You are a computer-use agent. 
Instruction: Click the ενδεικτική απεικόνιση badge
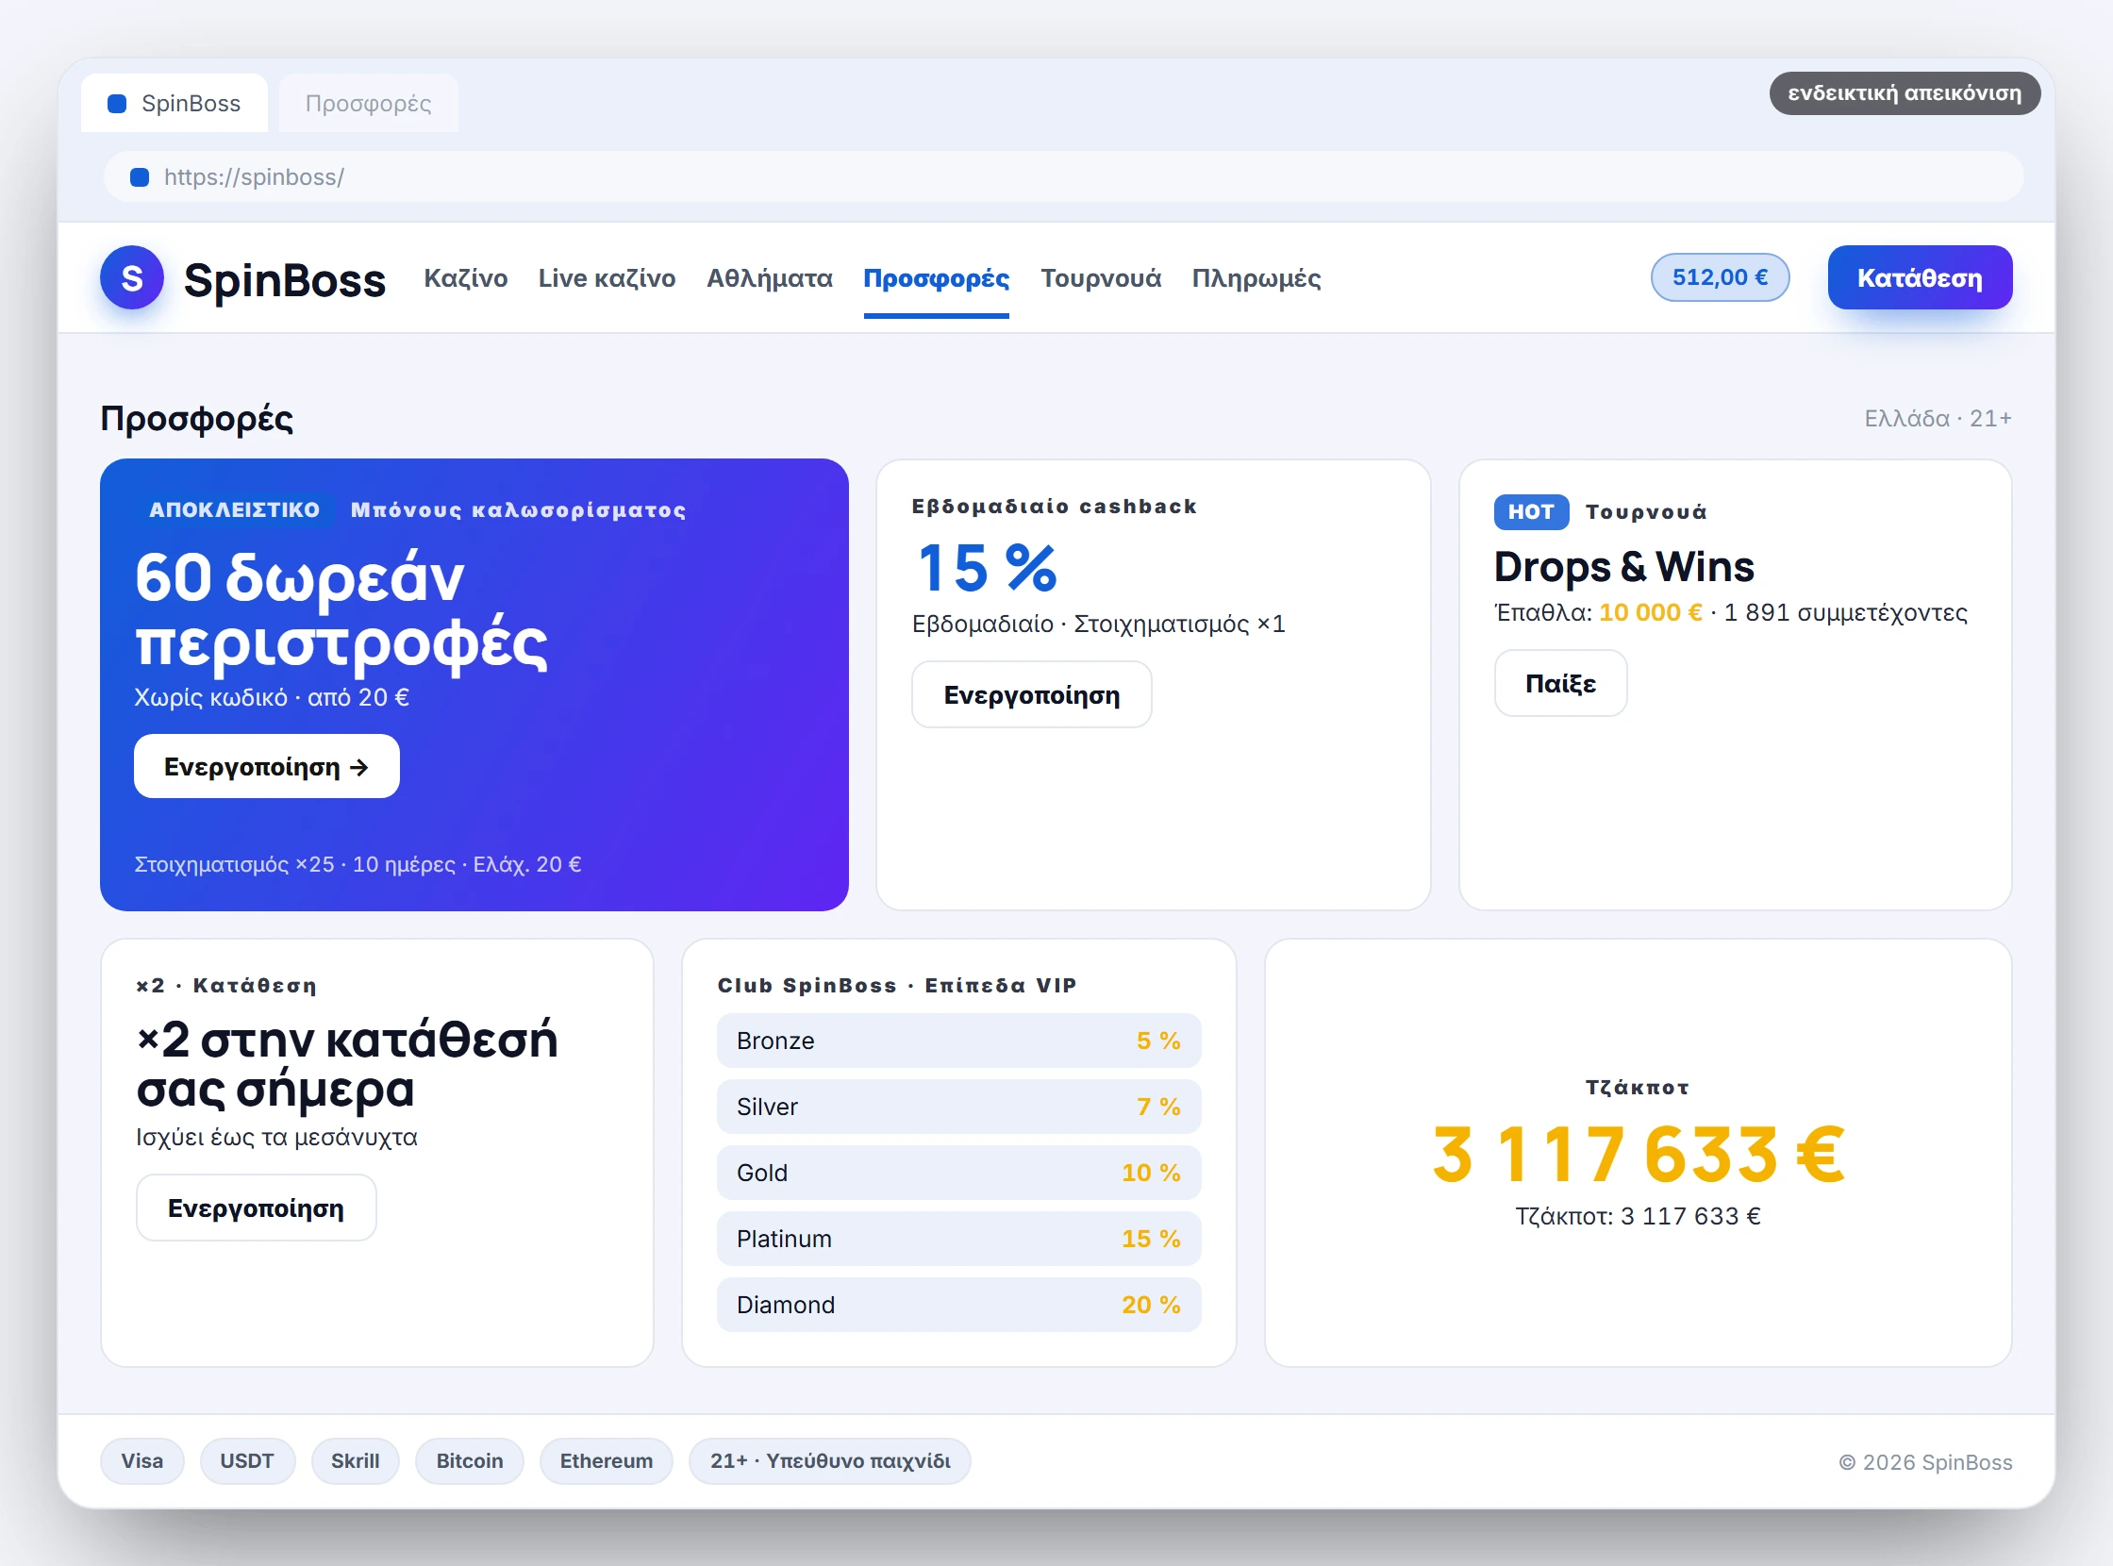(1905, 92)
